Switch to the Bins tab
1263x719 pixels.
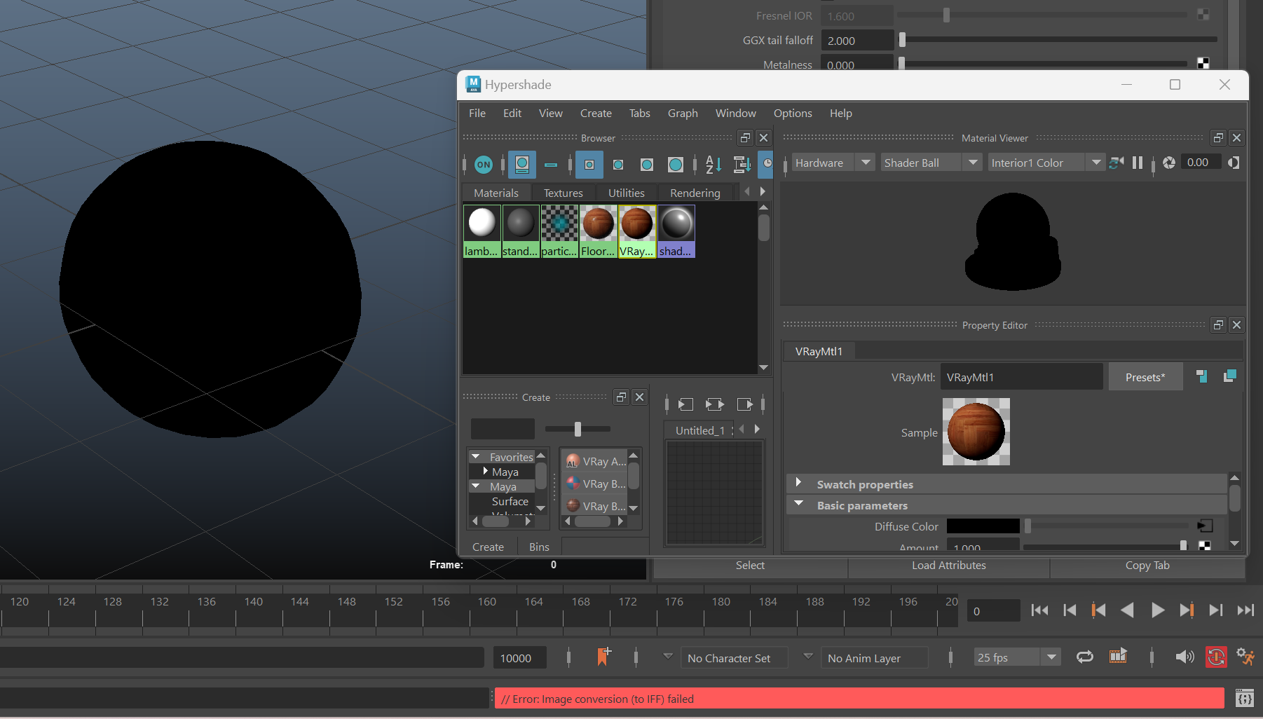(x=539, y=547)
